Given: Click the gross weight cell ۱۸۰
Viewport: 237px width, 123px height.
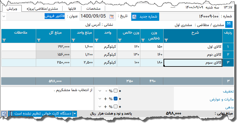Looking at the screenshot, I should (152, 63).
